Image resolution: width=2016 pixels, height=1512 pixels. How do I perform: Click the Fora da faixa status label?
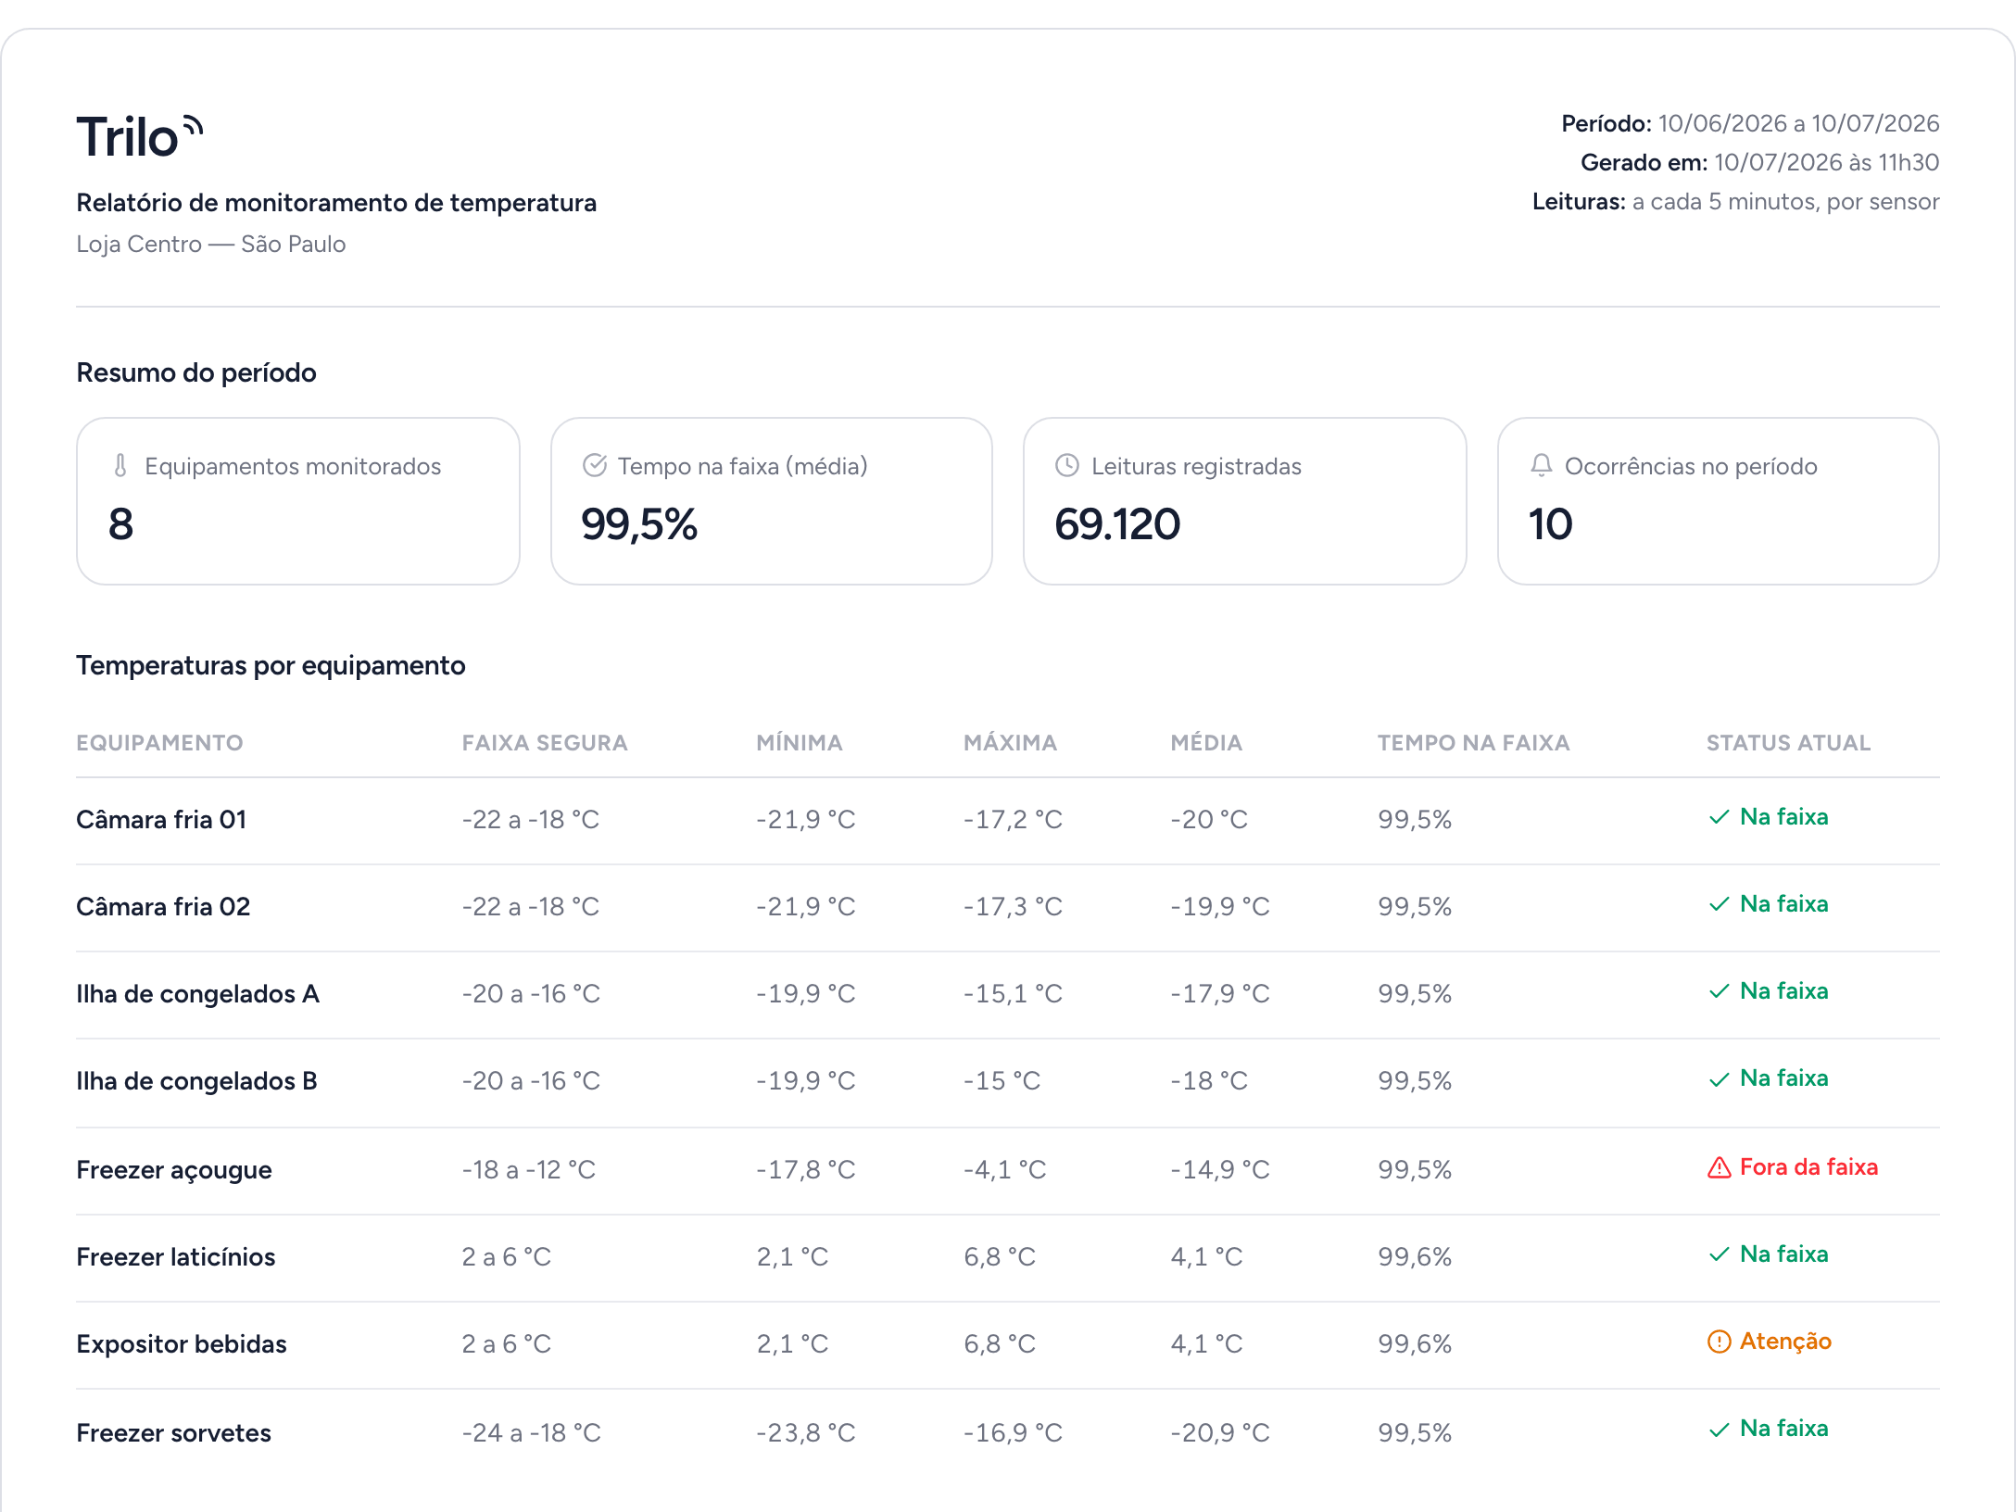pos(1808,1167)
